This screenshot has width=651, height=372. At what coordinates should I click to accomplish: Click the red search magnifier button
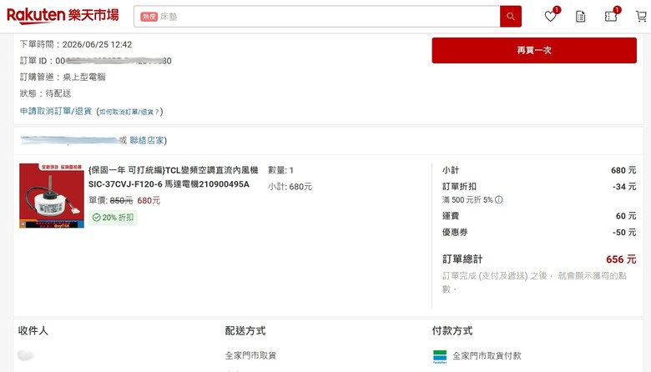[511, 17]
